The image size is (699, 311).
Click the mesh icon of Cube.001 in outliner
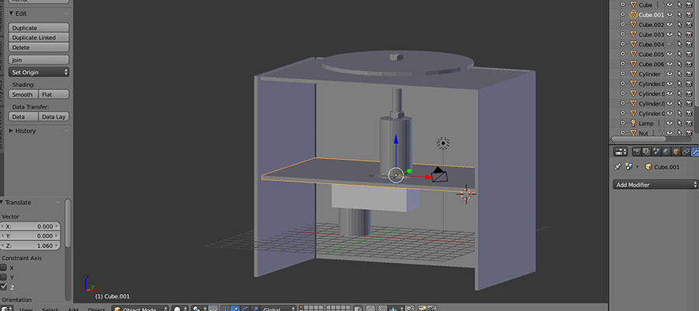(x=634, y=15)
